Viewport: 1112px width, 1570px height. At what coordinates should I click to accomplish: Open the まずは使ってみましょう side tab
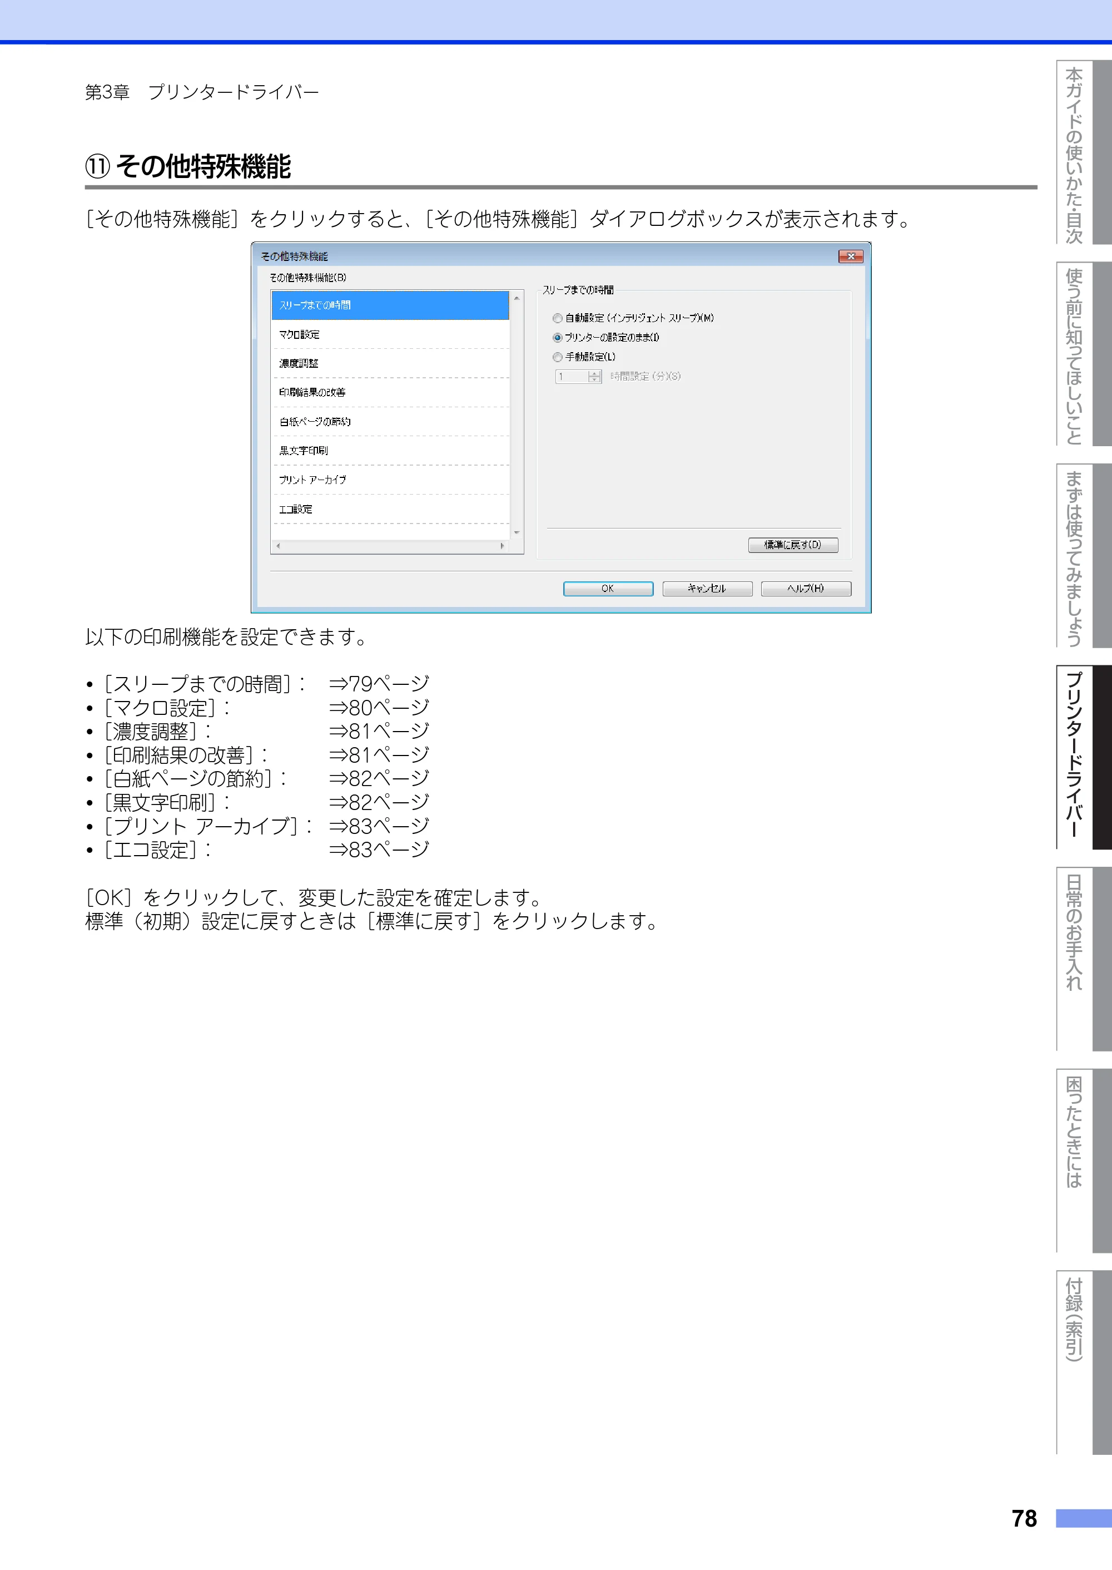(x=1084, y=556)
